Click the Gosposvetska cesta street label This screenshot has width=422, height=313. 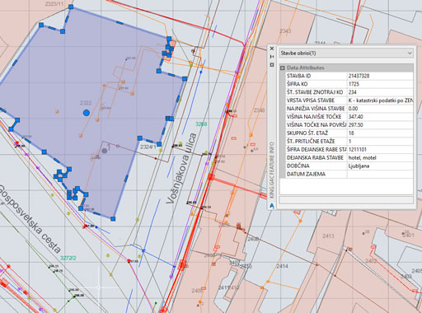point(29,219)
